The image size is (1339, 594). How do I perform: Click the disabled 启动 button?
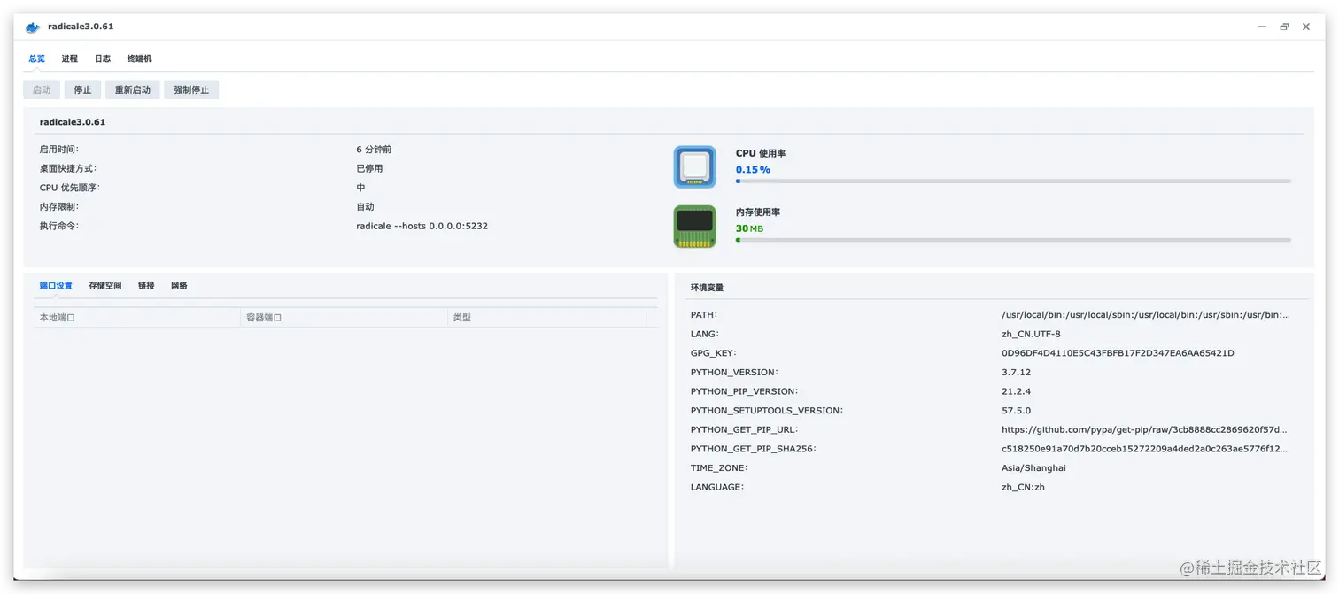coord(42,89)
